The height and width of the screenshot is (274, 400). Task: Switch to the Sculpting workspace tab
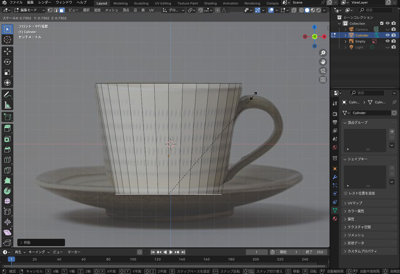[x=141, y=3]
